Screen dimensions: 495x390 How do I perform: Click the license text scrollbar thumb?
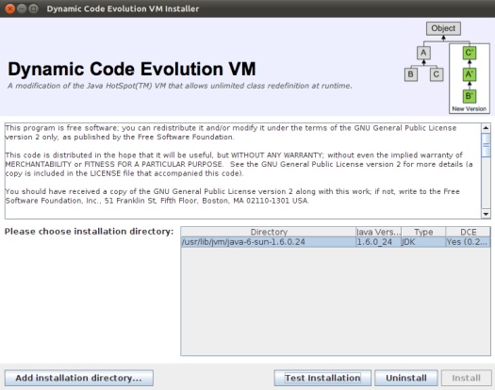(x=486, y=145)
